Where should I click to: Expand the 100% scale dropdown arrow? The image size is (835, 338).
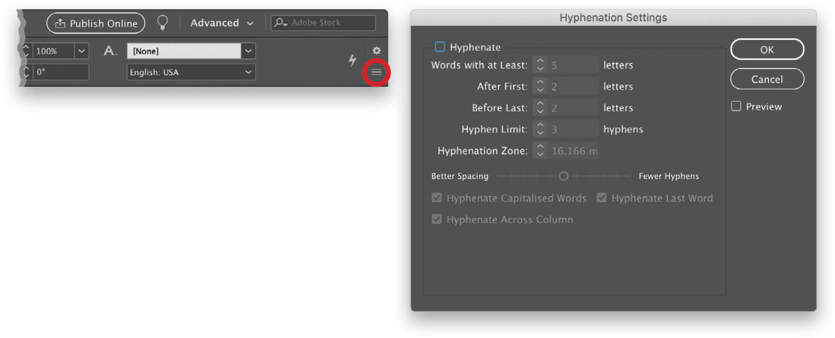coord(81,51)
